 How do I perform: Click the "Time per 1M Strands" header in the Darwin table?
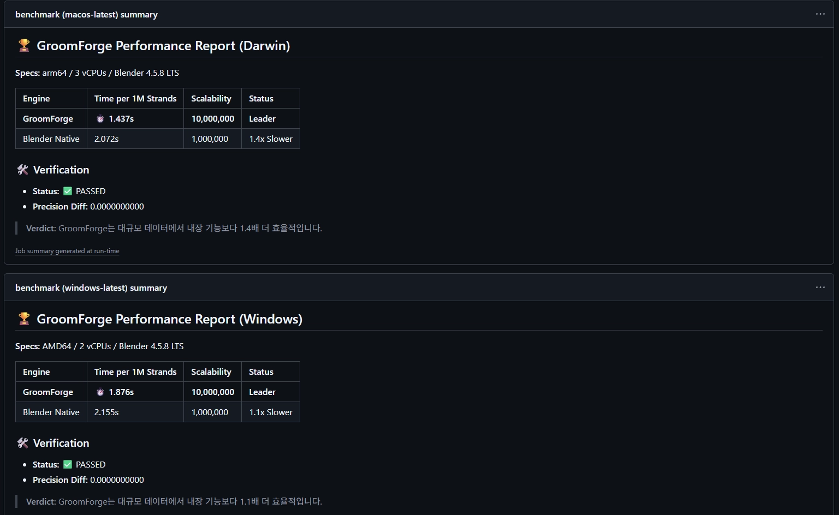(135, 98)
